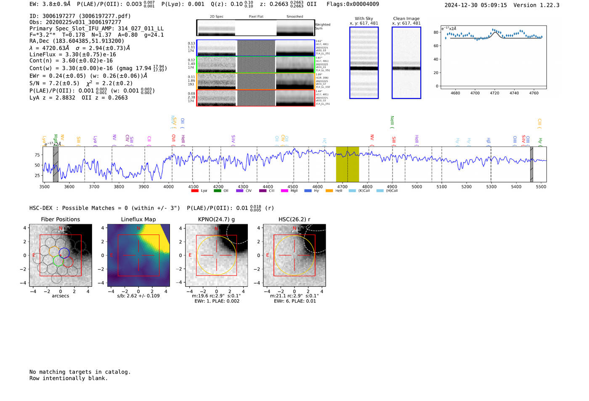Click the Clean Image cutout
This screenshot has height=401, width=589.
click(x=406, y=63)
